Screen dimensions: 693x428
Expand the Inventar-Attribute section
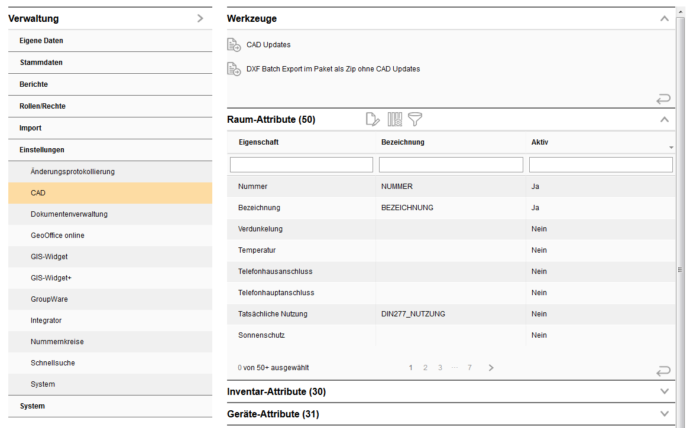coord(664,391)
